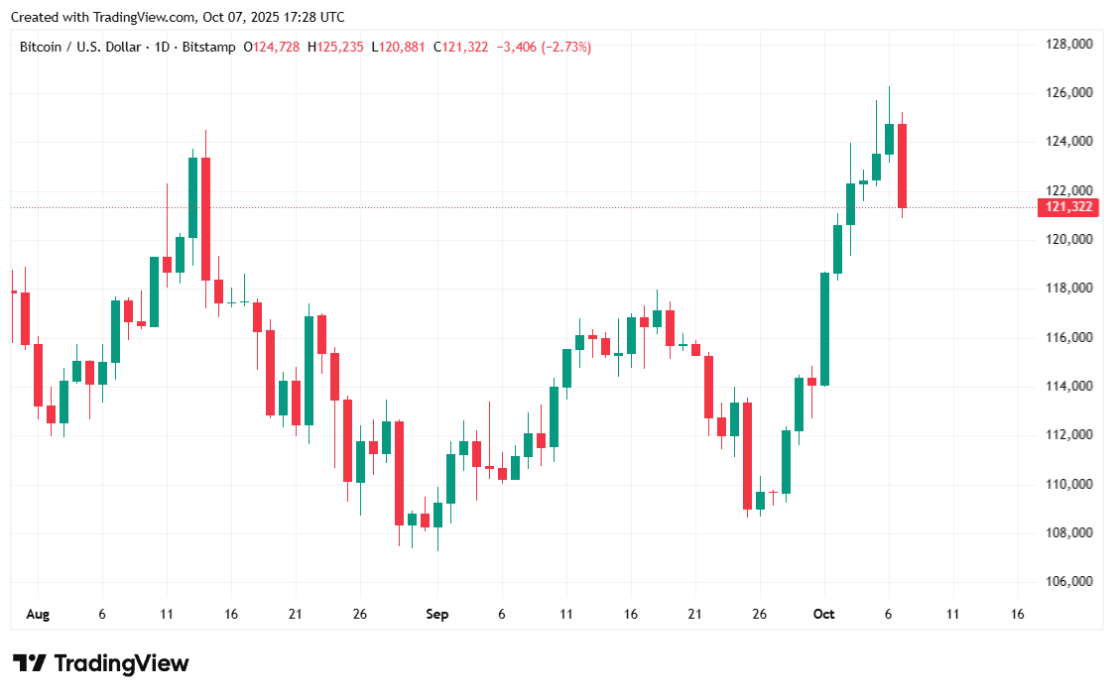Select the Sep label on the date axis

437,615
